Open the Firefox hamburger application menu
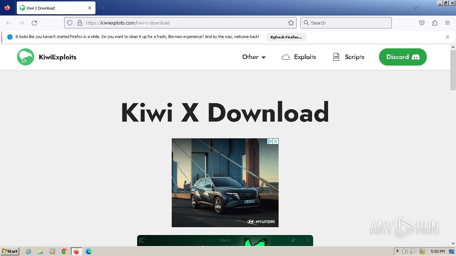This screenshot has width=456, height=256. tap(447, 23)
